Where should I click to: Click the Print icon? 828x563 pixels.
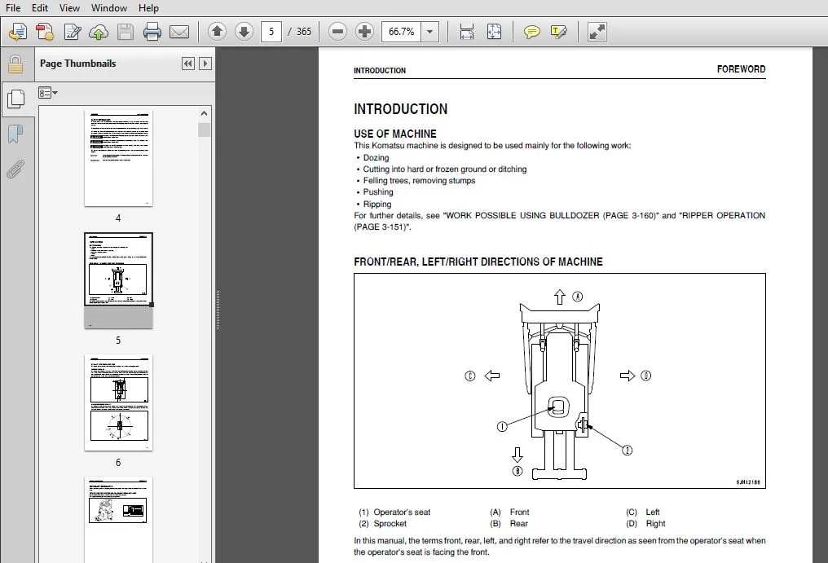pos(152,32)
